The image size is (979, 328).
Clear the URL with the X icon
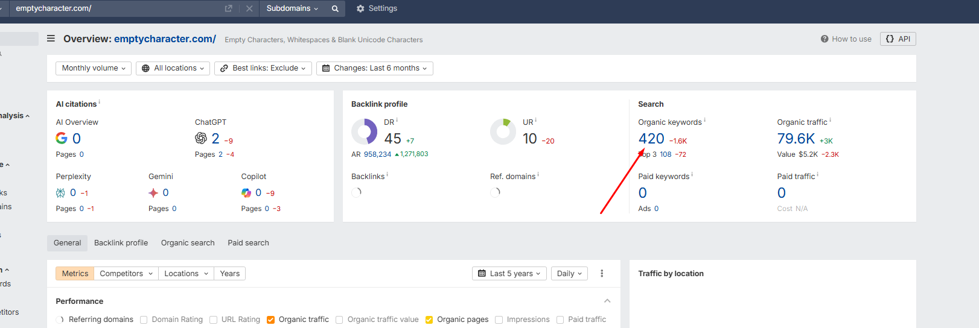click(x=249, y=8)
